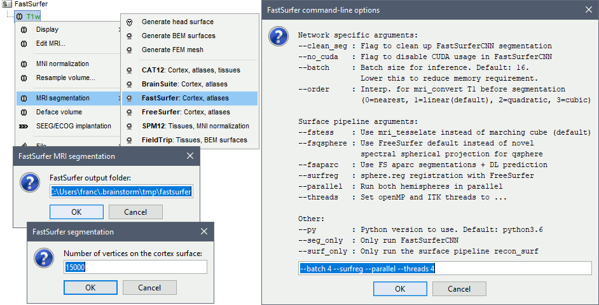Pick FreeSurfer: Cortex, atlases option
The height and width of the screenshot is (305, 599).
click(186, 112)
